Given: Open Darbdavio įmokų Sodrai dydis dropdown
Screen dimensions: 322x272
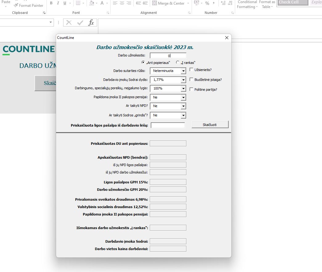Looking at the screenshot, I should coord(183,80).
